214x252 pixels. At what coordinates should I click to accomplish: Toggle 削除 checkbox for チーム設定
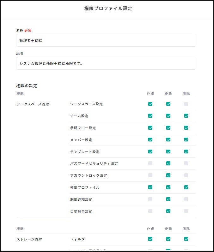tap(186, 116)
